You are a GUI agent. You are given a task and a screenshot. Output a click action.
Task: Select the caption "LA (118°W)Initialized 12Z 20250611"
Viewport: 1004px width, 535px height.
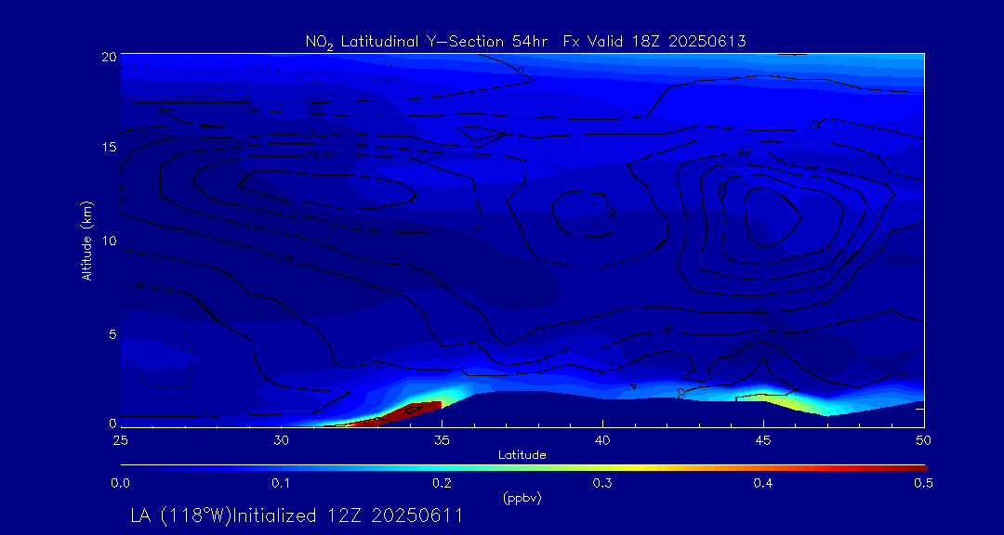[296, 515]
